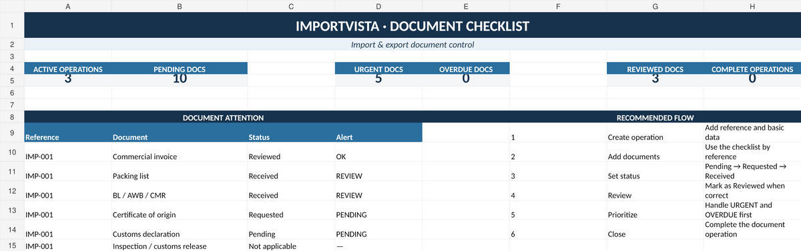The width and height of the screenshot is (801, 251).
Task: Select row 8 header number
Action: tap(12, 117)
